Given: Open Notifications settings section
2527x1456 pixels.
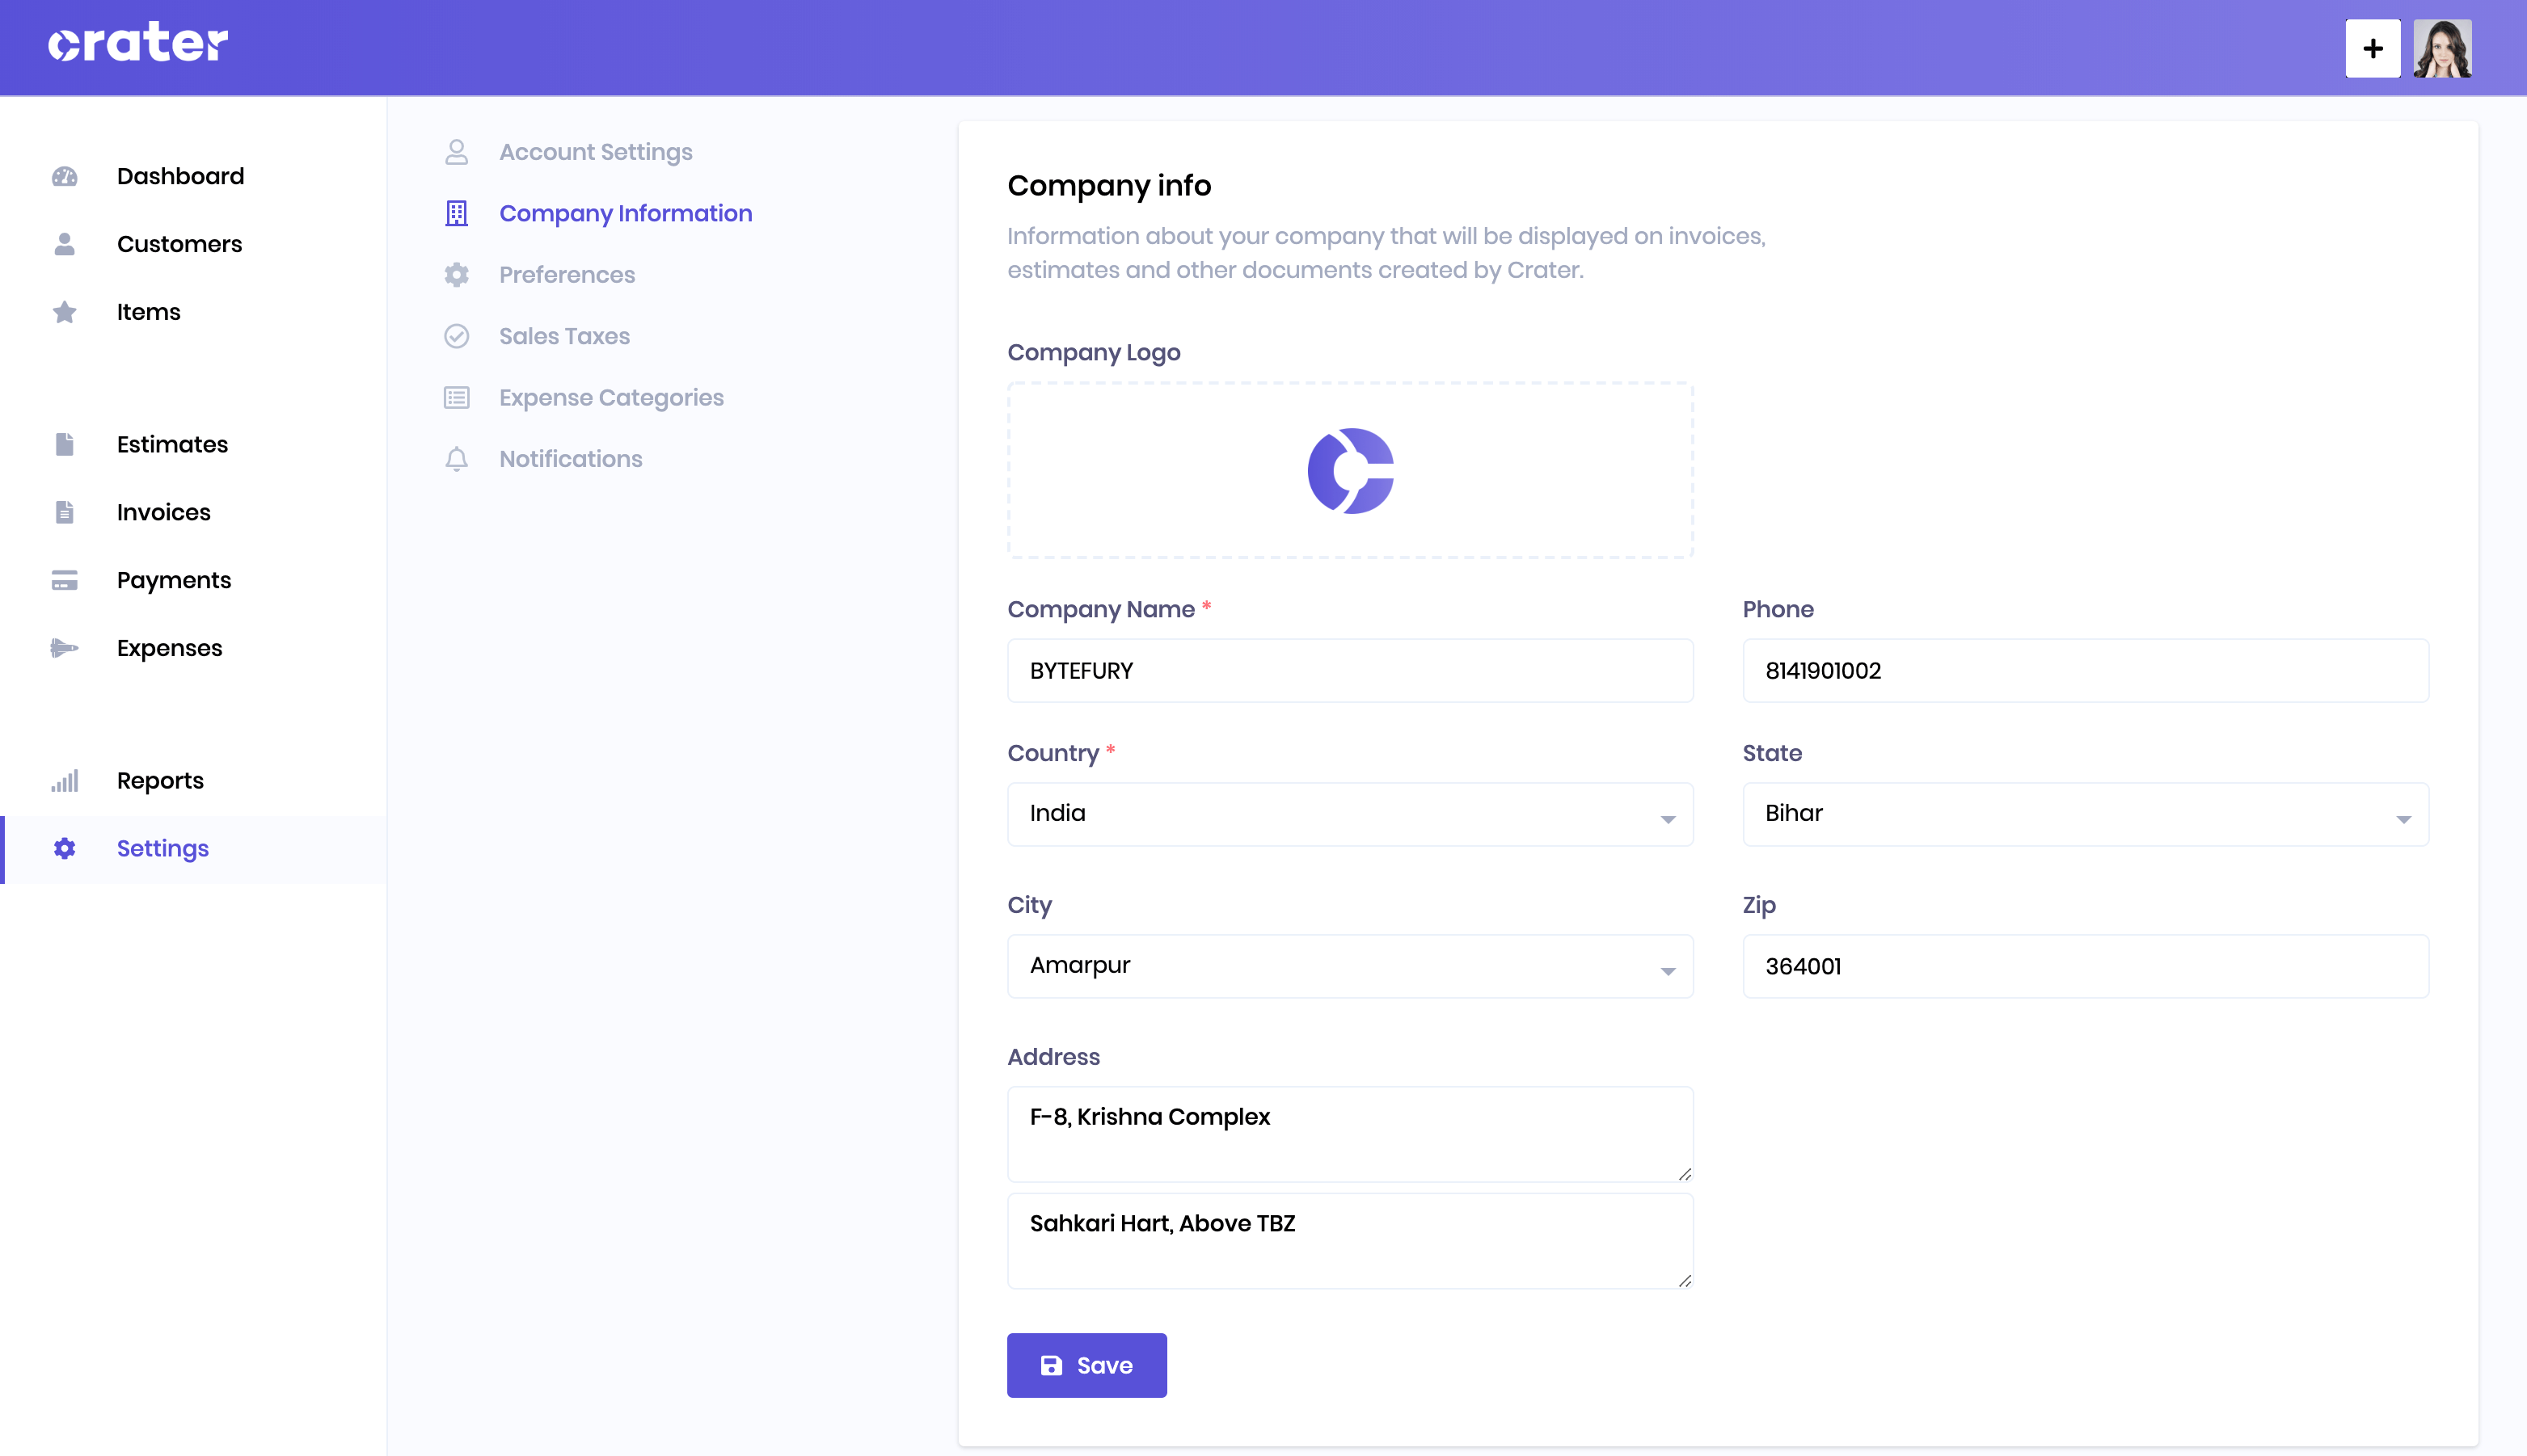Looking at the screenshot, I should click(x=569, y=458).
